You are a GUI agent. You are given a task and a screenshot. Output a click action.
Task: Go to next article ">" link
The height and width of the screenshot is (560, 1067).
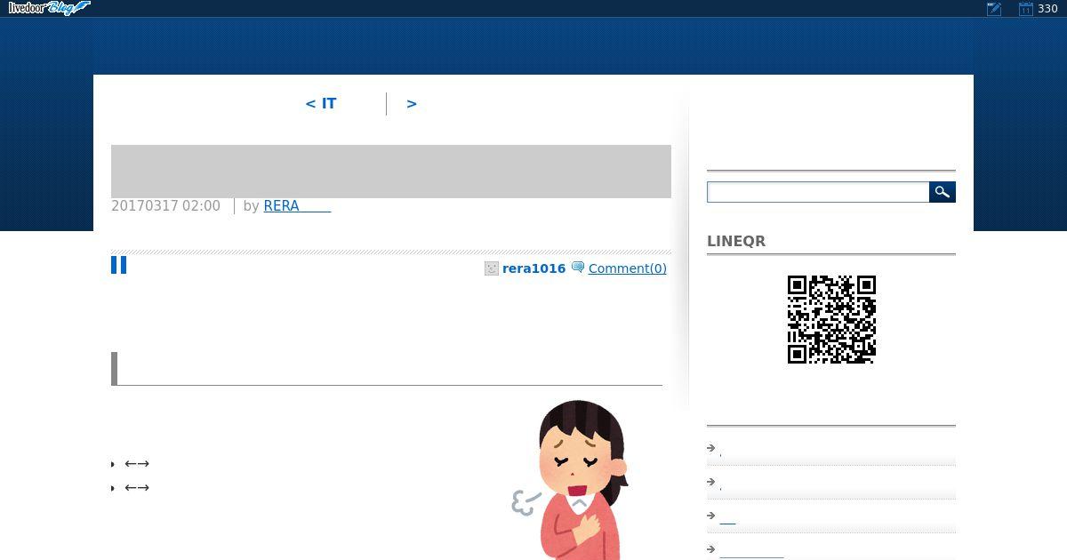coord(412,104)
